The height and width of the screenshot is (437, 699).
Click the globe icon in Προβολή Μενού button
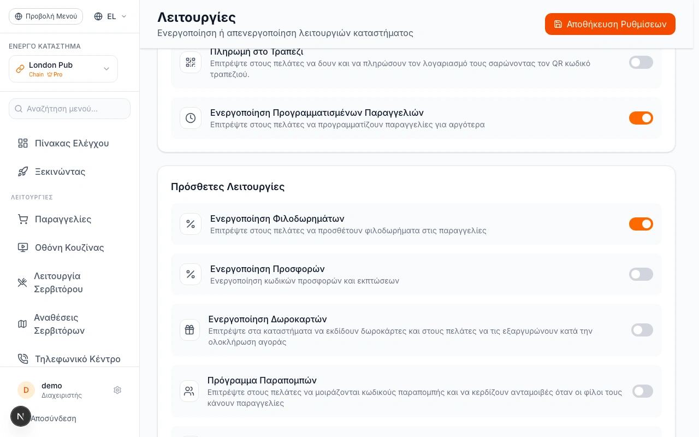pos(20,16)
